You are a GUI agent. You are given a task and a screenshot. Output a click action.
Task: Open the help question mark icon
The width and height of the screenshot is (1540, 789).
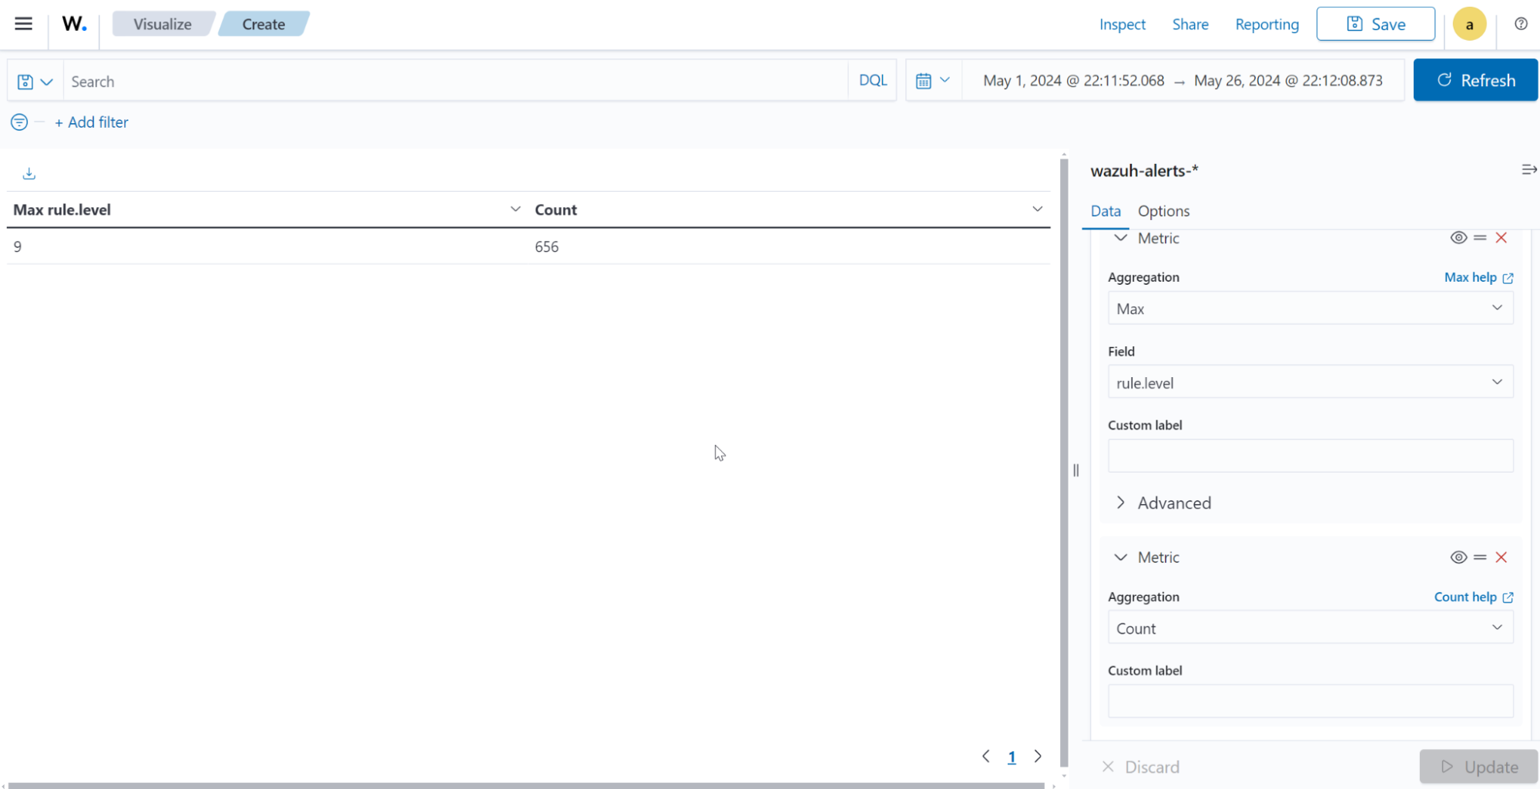point(1521,24)
